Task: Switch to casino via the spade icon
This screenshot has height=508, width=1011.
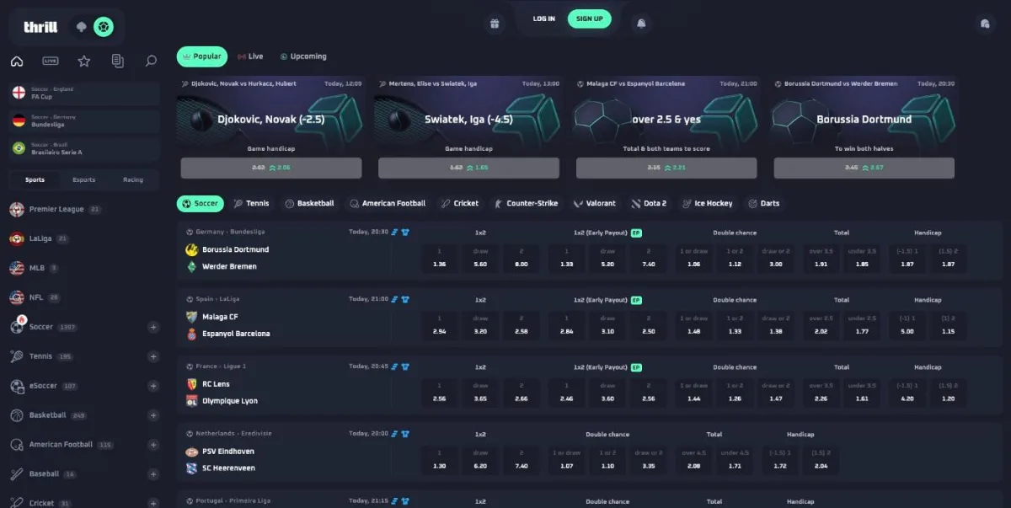Action: [81, 27]
